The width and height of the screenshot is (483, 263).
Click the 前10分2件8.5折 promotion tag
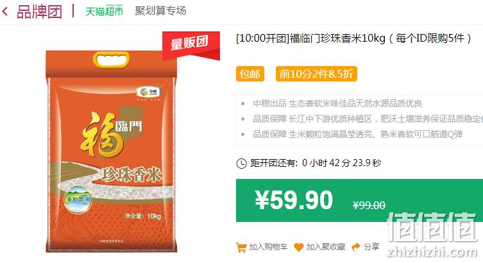(316, 74)
